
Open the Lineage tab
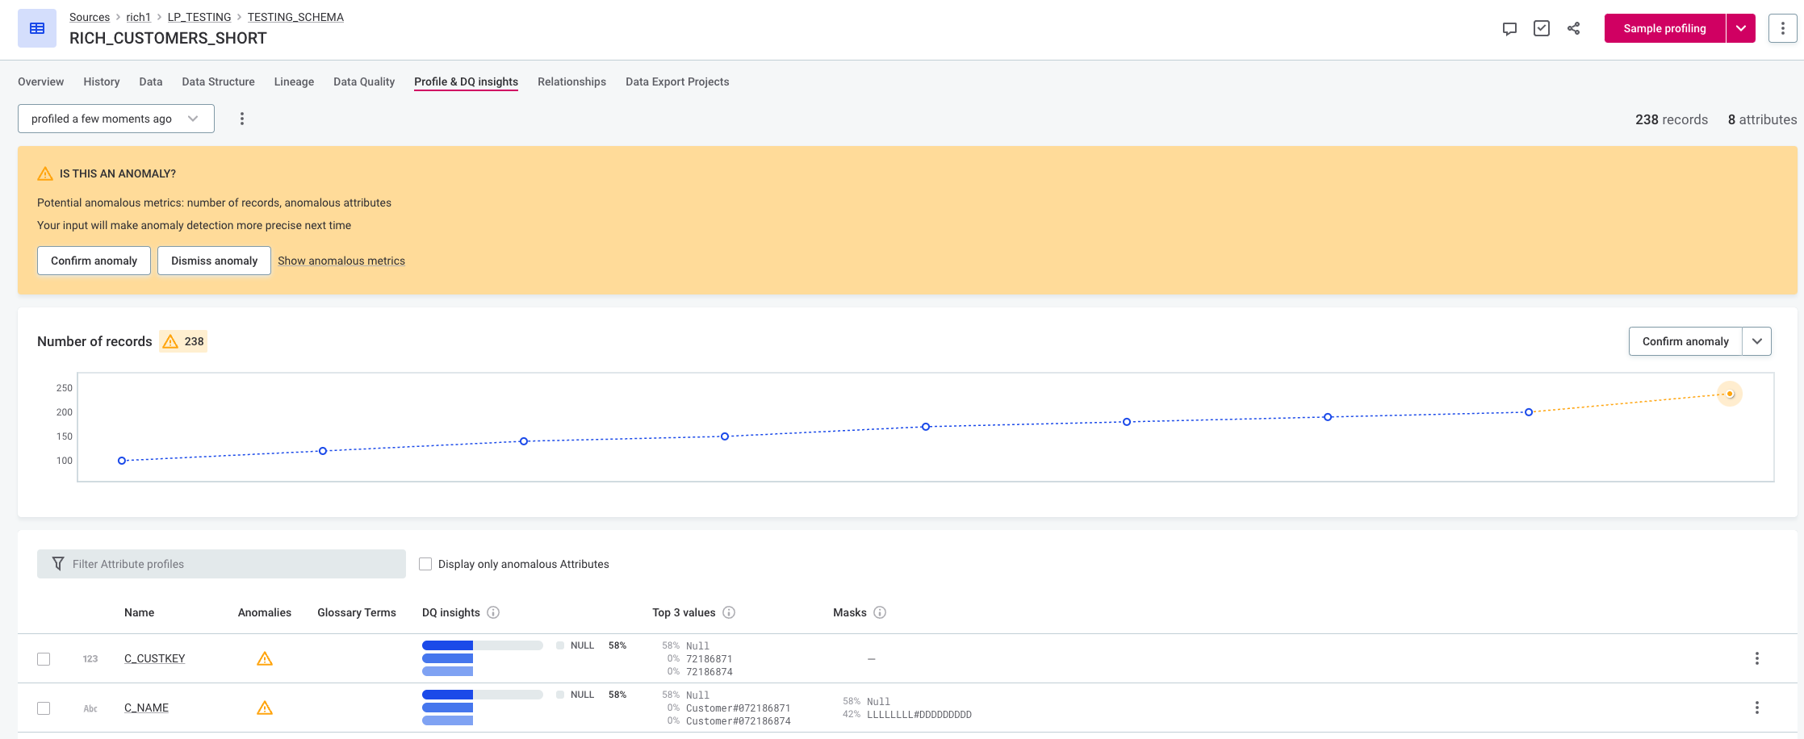tap(294, 81)
